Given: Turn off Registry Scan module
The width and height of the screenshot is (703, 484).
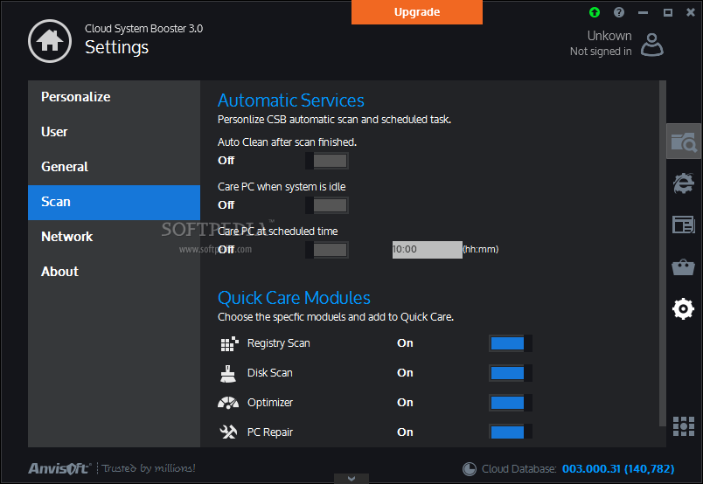Looking at the screenshot, I should [510, 343].
